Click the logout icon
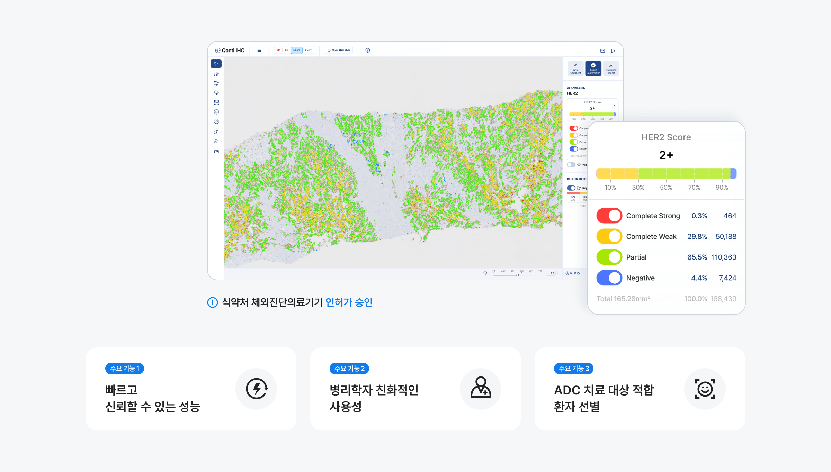The image size is (831, 472). click(613, 51)
